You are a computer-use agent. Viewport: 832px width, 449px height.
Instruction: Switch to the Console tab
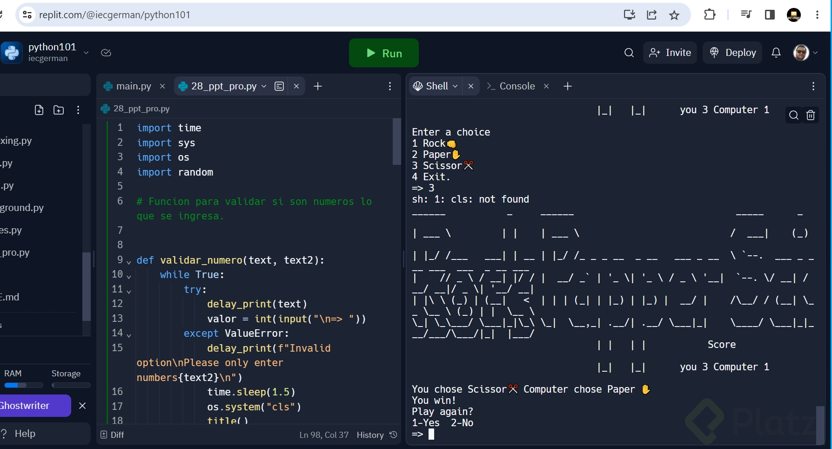510,86
